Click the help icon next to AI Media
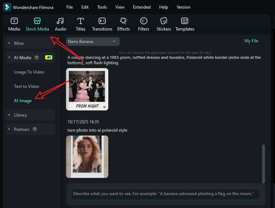275x208 pixels. (x=37, y=57)
